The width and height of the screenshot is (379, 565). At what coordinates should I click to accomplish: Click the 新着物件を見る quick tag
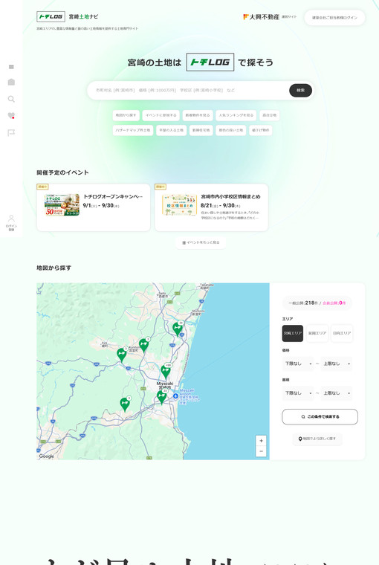198,115
